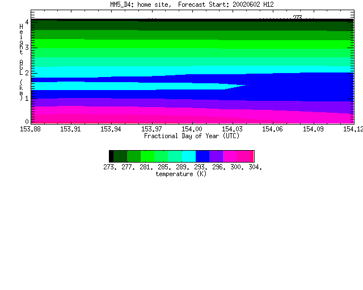The width and height of the screenshot is (363, 290).
Task: Click the thin cyan tongue between the blue layers
Action: pos(137,86)
